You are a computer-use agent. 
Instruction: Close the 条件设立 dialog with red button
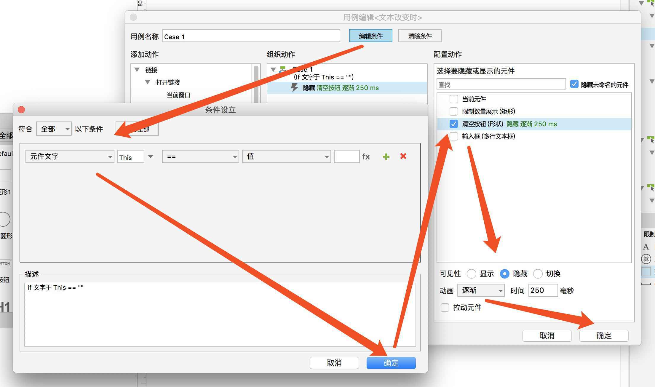click(21, 110)
